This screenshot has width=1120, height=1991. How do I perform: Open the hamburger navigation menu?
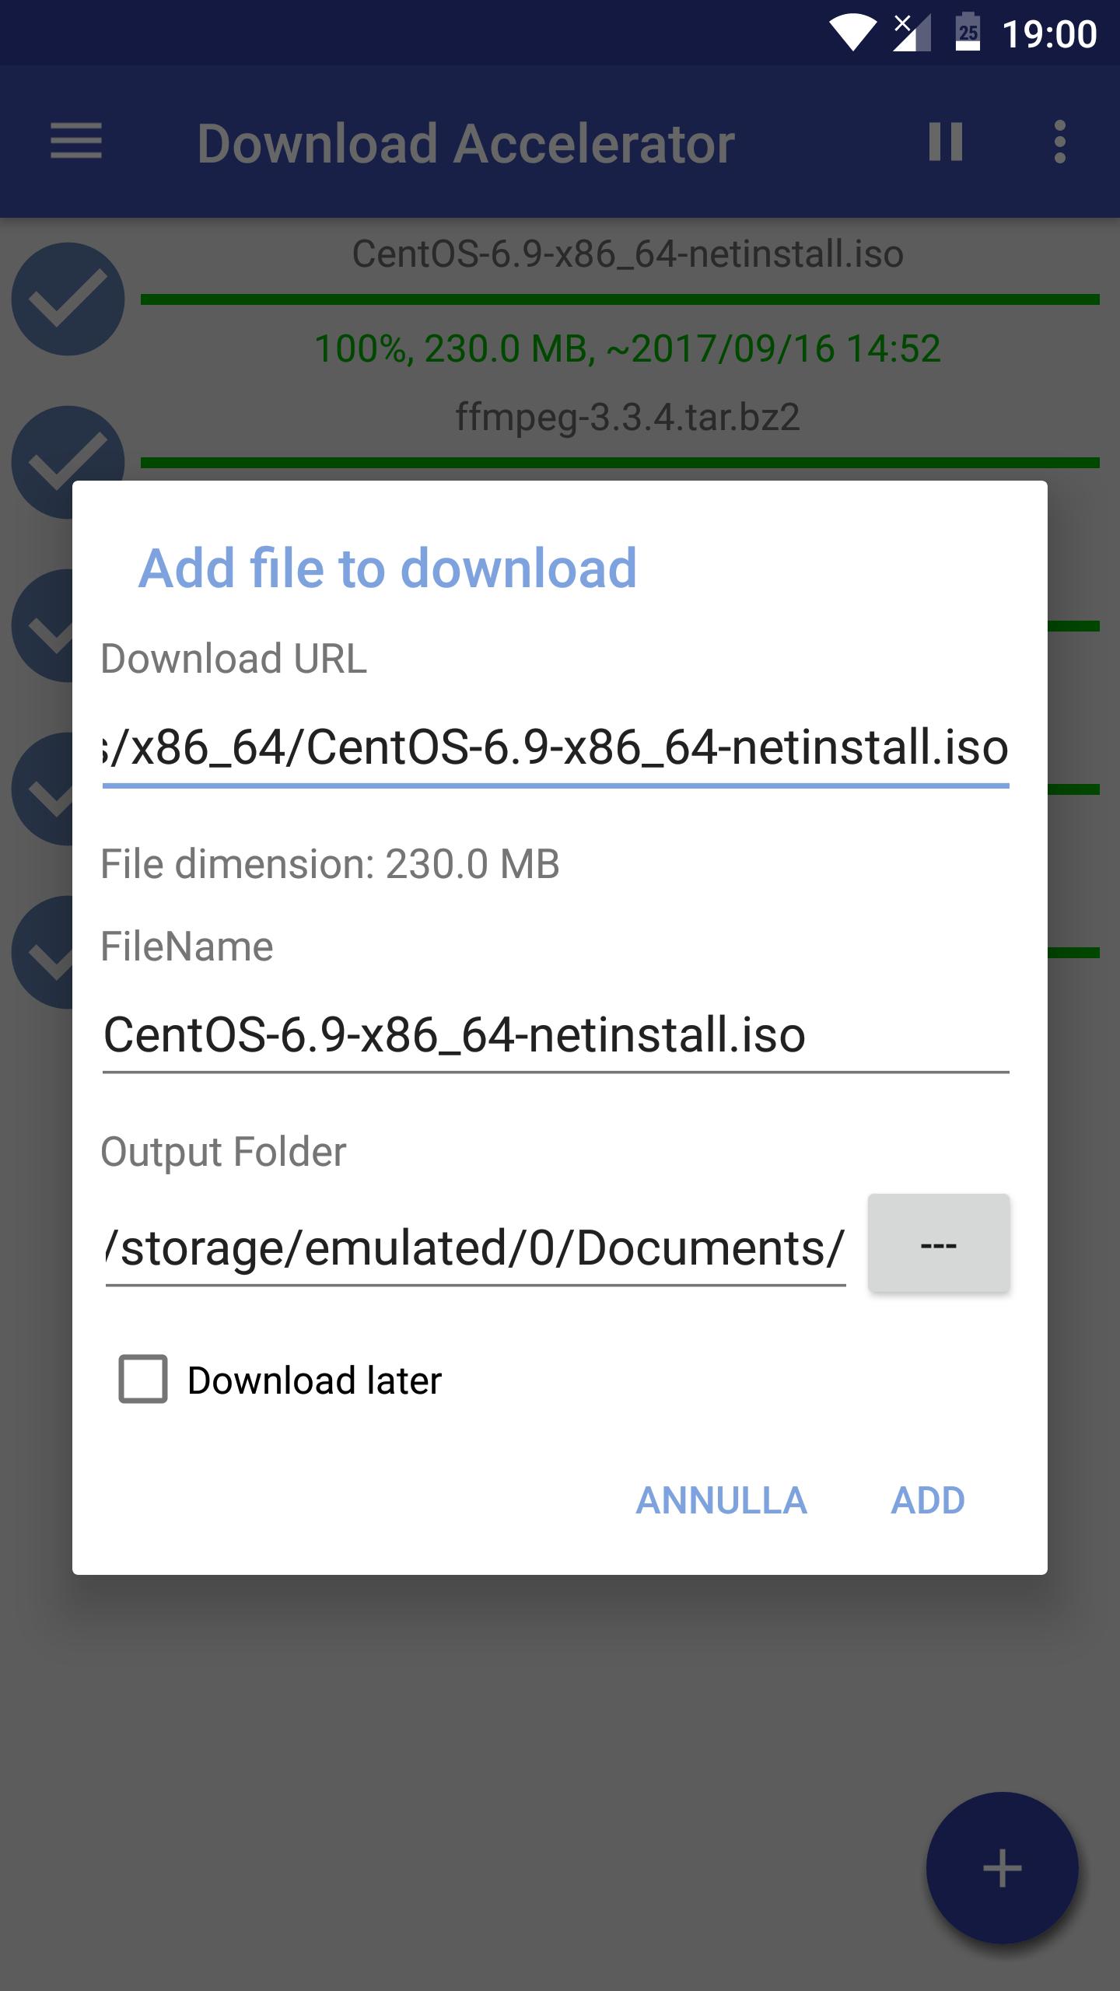[x=76, y=142]
